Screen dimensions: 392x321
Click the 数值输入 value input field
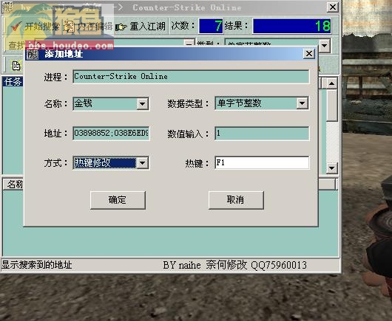pyautogui.click(x=262, y=134)
